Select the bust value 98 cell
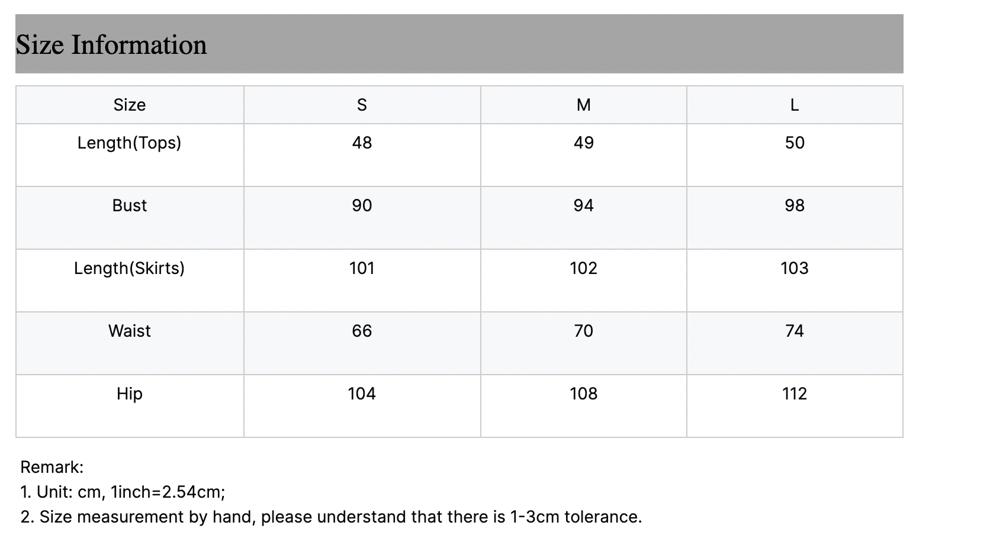Viewport: 990px width, 535px height. pos(795,218)
